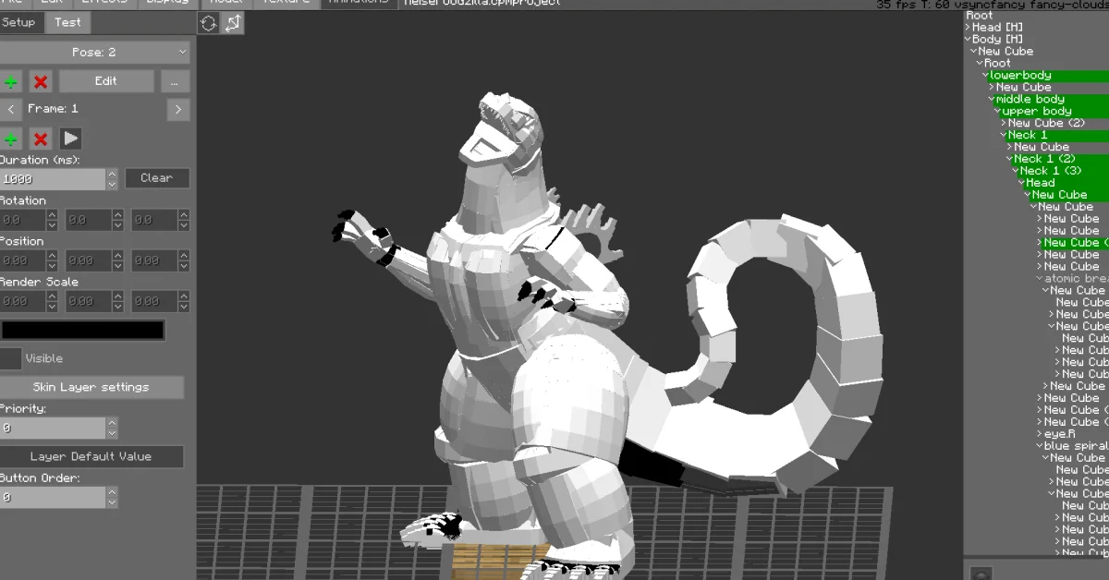Open the Effects menu in top bar
Image resolution: width=1109 pixels, height=580 pixels.
(x=104, y=3)
